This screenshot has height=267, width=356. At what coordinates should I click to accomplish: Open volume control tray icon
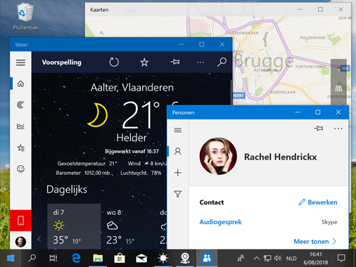(x=278, y=258)
